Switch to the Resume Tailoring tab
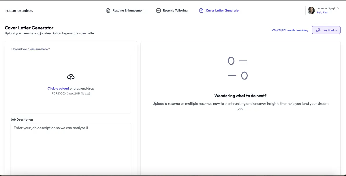 [175, 10]
